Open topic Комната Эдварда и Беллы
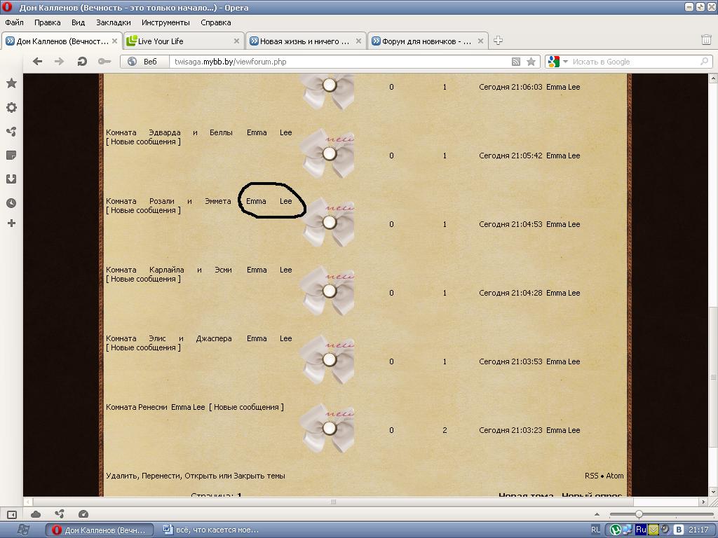Image resolution: width=718 pixels, height=538 pixels. point(169,132)
